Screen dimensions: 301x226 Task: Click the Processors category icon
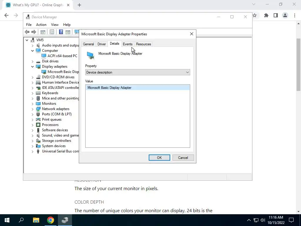pos(38,125)
